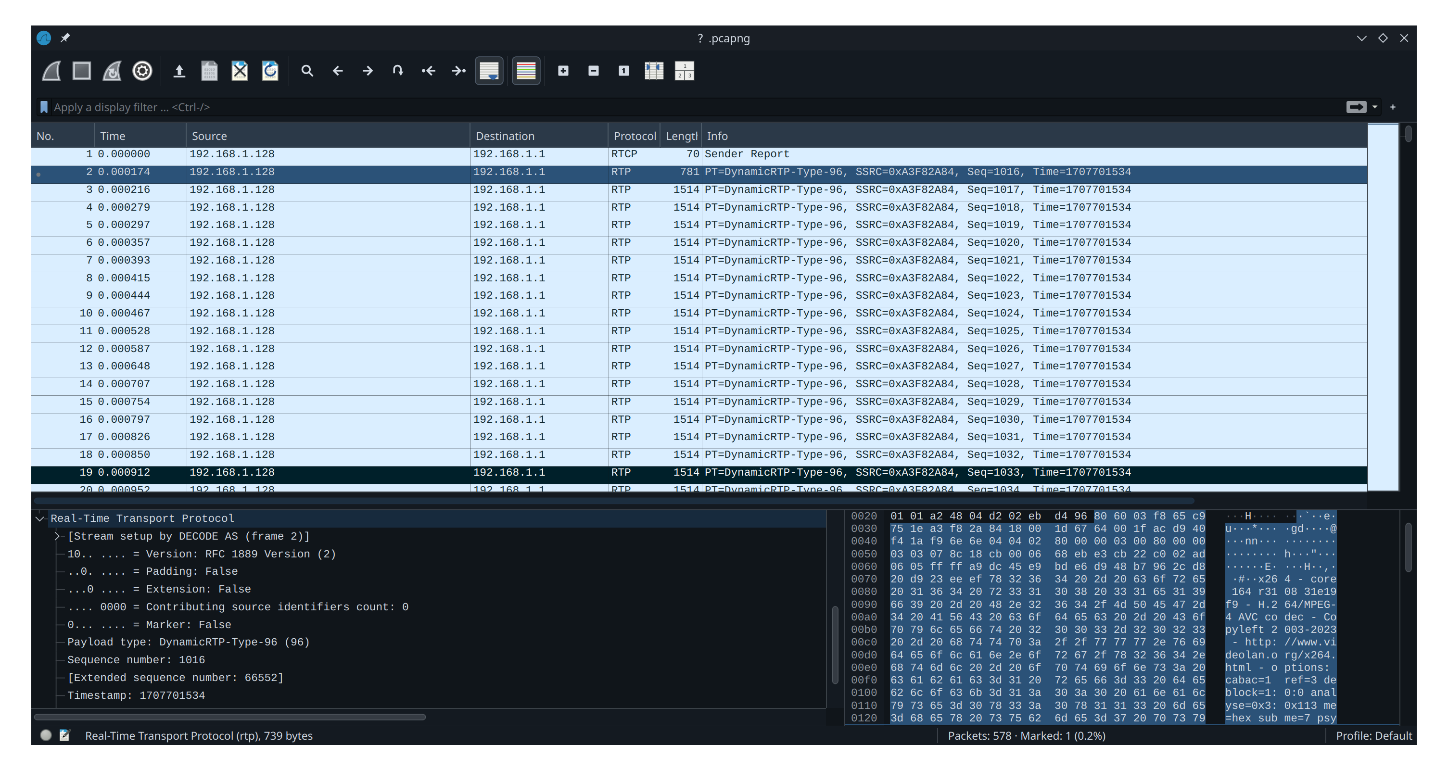The height and width of the screenshot is (782, 1448).
Task: Select the Padding: False field
Action: [152, 571]
